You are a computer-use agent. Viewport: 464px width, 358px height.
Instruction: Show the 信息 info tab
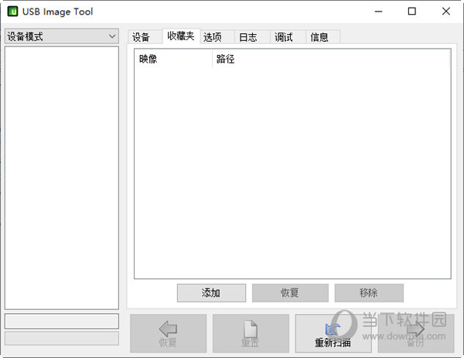(x=322, y=37)
